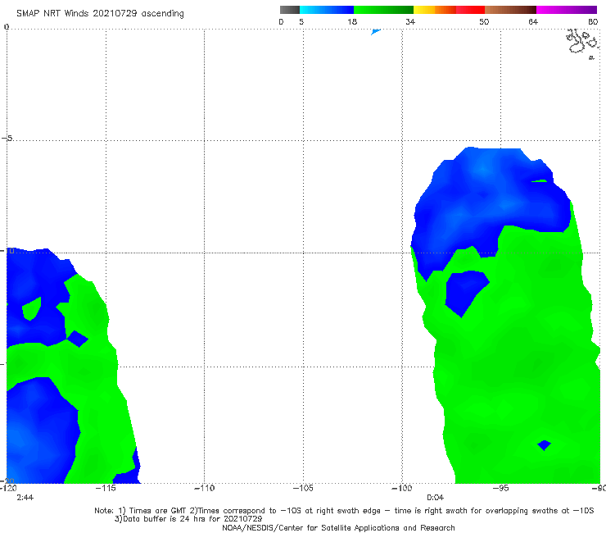This screenshot has height=533, width=606.
Task: Click the latitude label '-5'
Action: [x=7, y=139]
